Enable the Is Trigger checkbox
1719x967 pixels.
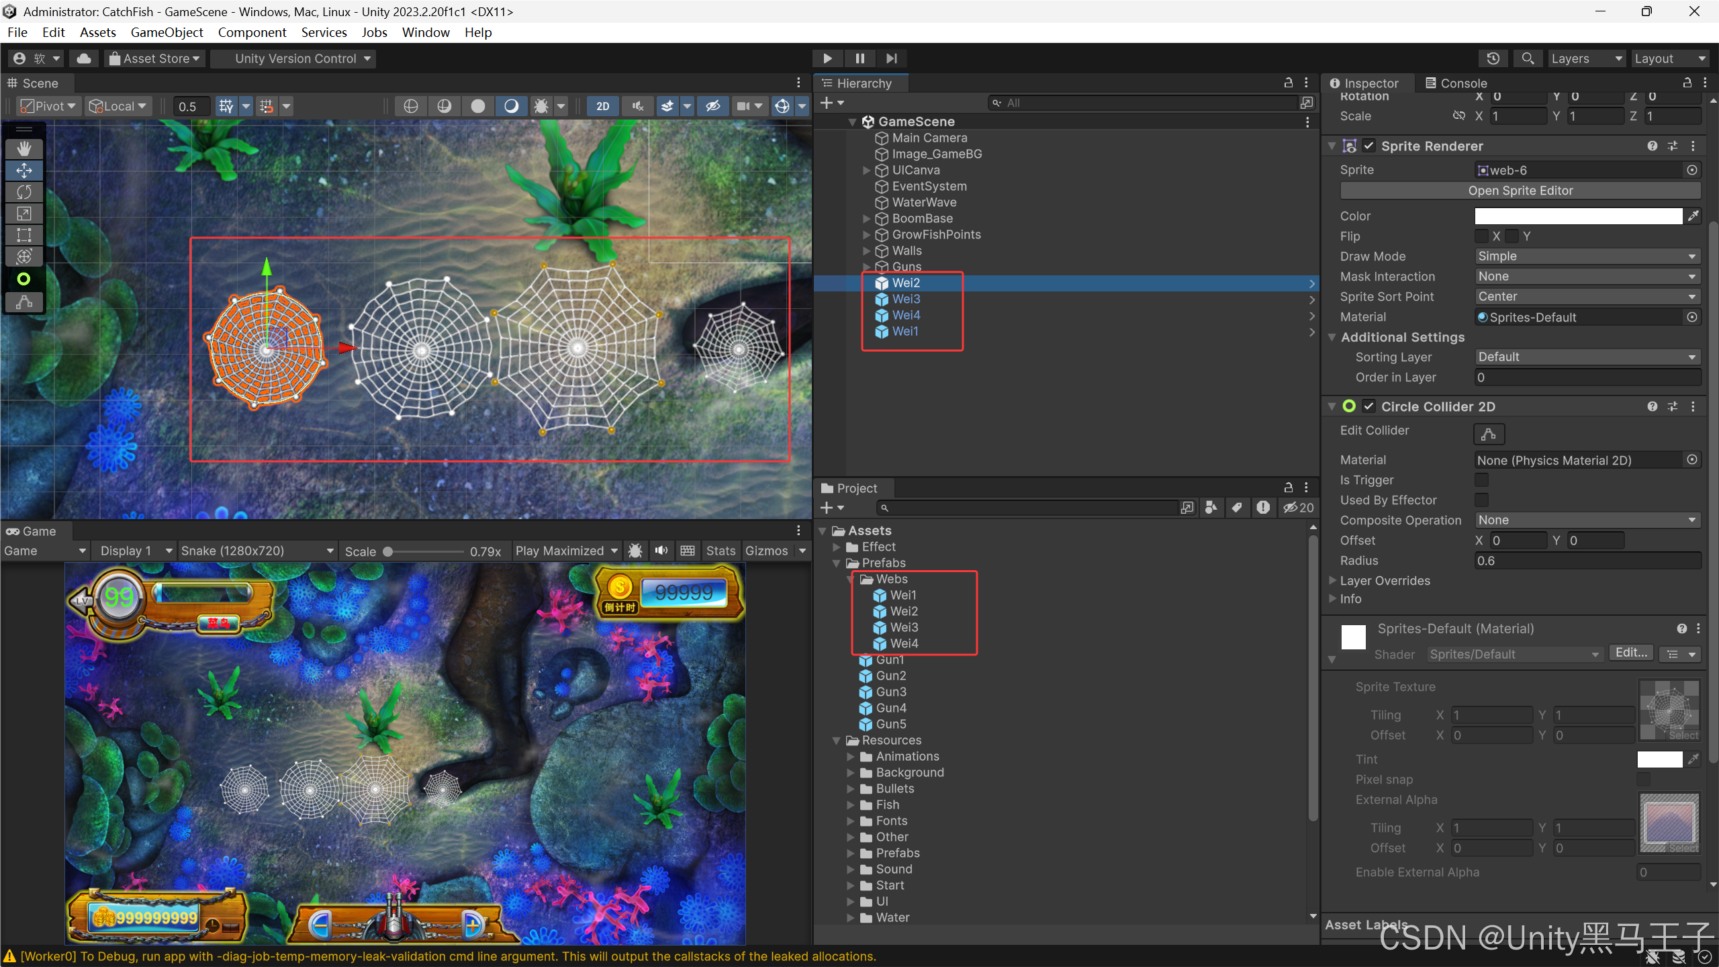pos(1481,480)
